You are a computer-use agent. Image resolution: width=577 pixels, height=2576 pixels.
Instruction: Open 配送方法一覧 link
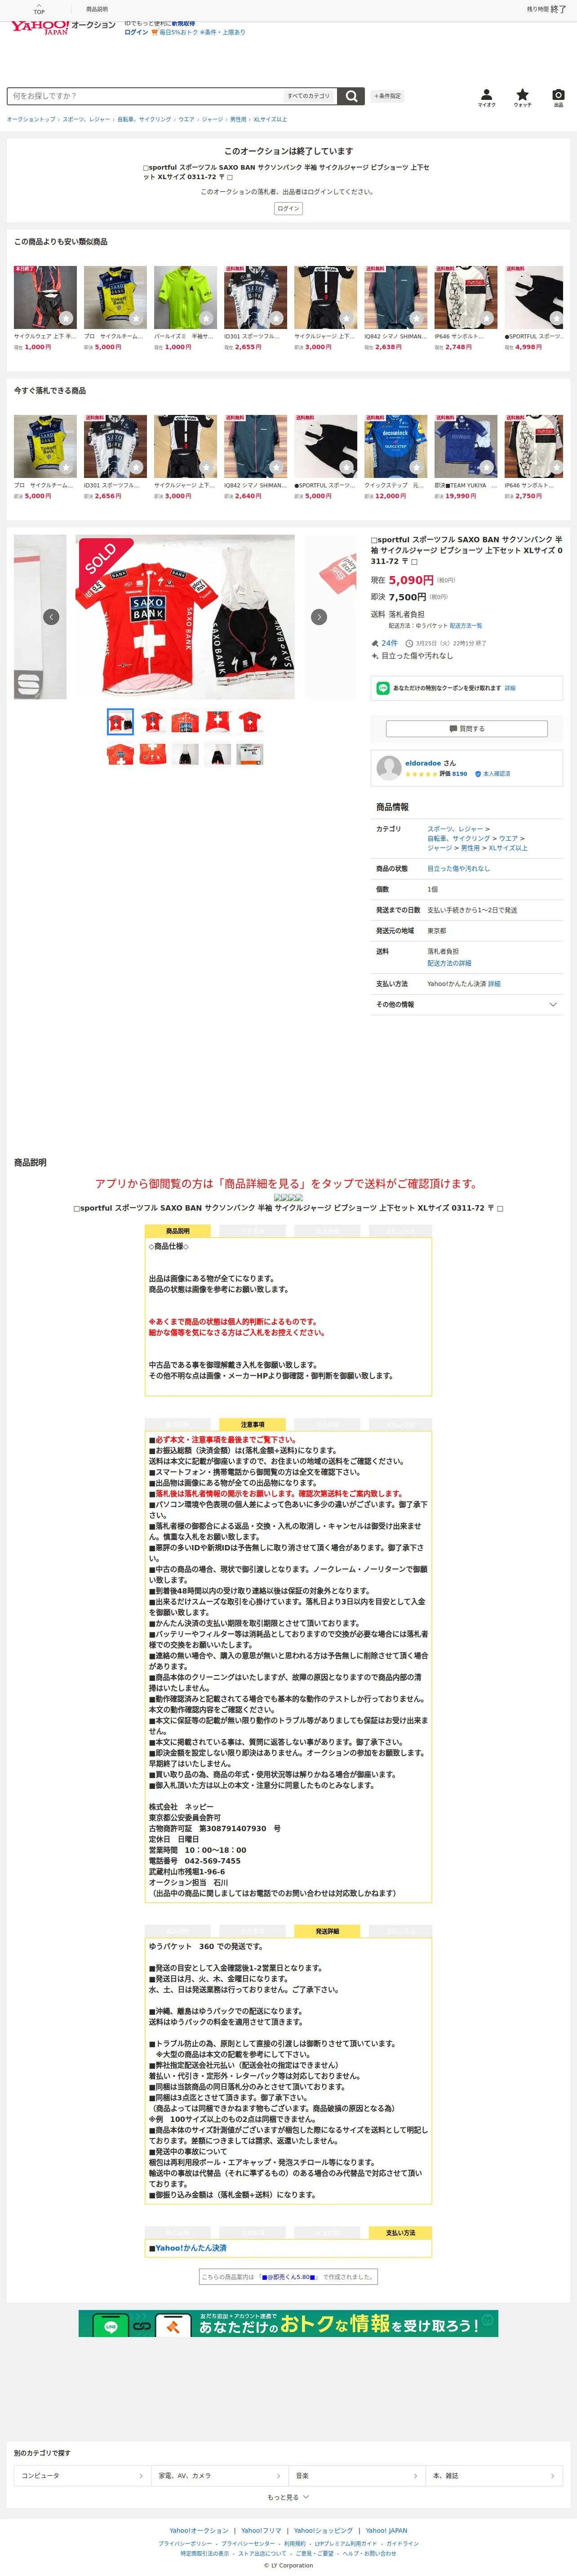click(x=465, y=625)
